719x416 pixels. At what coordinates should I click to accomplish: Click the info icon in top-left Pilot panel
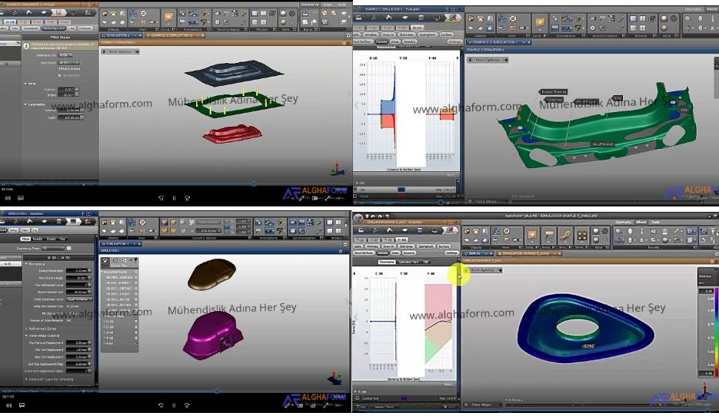(x=27, y=45)
